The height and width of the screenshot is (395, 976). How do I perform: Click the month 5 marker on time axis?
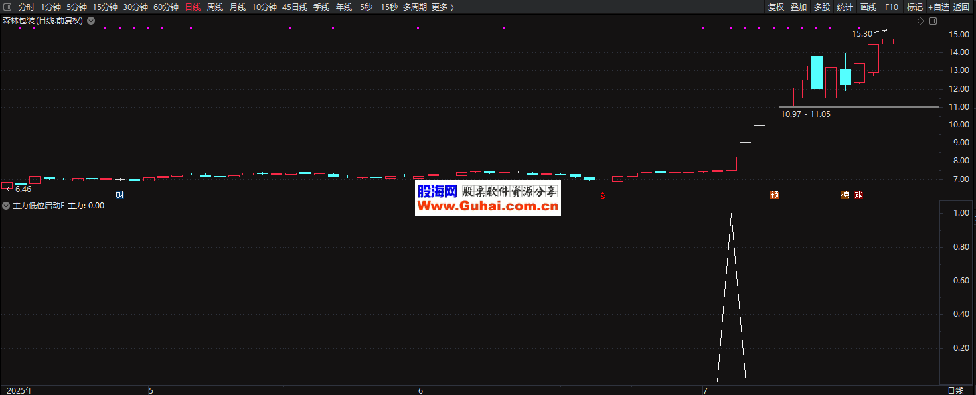click(x=151, y=390)
